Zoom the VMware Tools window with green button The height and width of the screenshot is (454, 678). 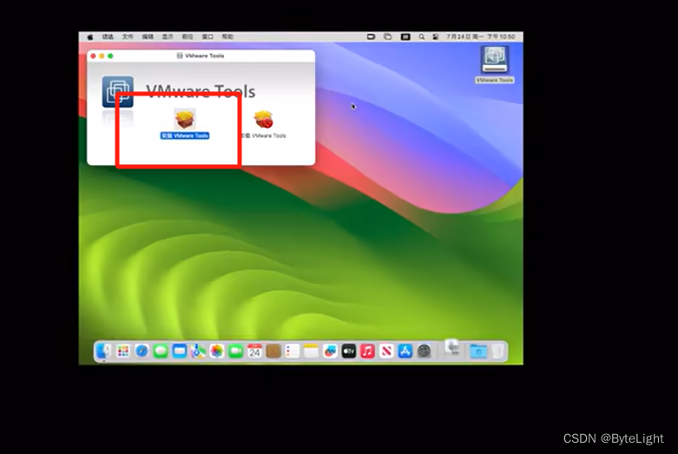click(x=111, y=56)
